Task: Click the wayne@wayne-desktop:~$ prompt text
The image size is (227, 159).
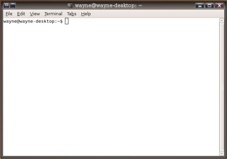Action: [33, 21]
